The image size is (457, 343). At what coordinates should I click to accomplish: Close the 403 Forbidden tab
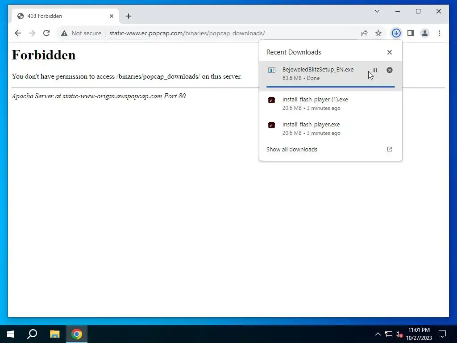point(111,16)
